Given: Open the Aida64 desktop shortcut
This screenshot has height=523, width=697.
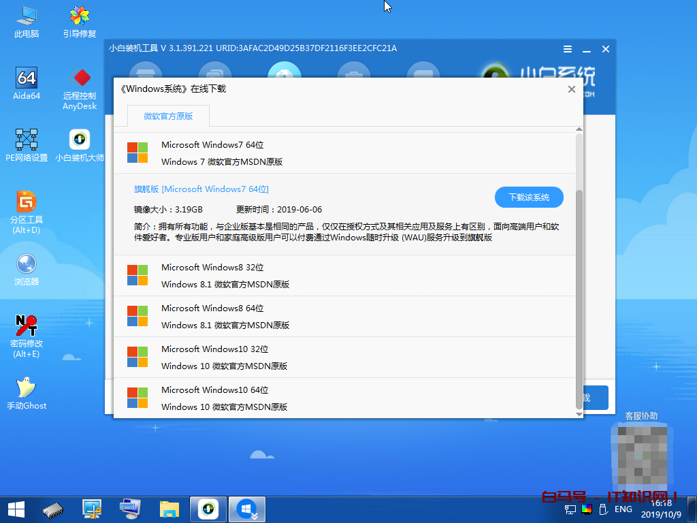Looking at the screenshot, I should [x=27, y=82].
